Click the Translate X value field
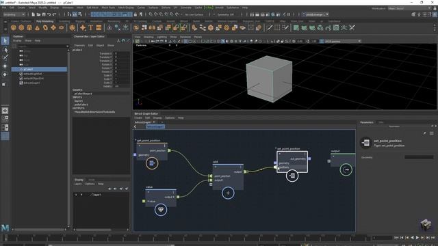438x246 pixels. pyautogui.click(x=122, y=53)
